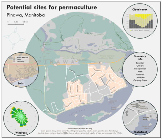Click the left 211 highway shield
Screen dimensions: 162x139
(56, 65)
